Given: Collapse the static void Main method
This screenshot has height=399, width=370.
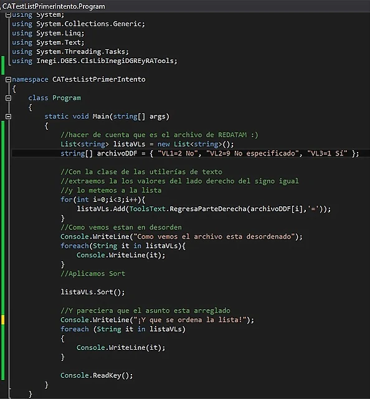Looking at the screenshot, I should (8, 117).
